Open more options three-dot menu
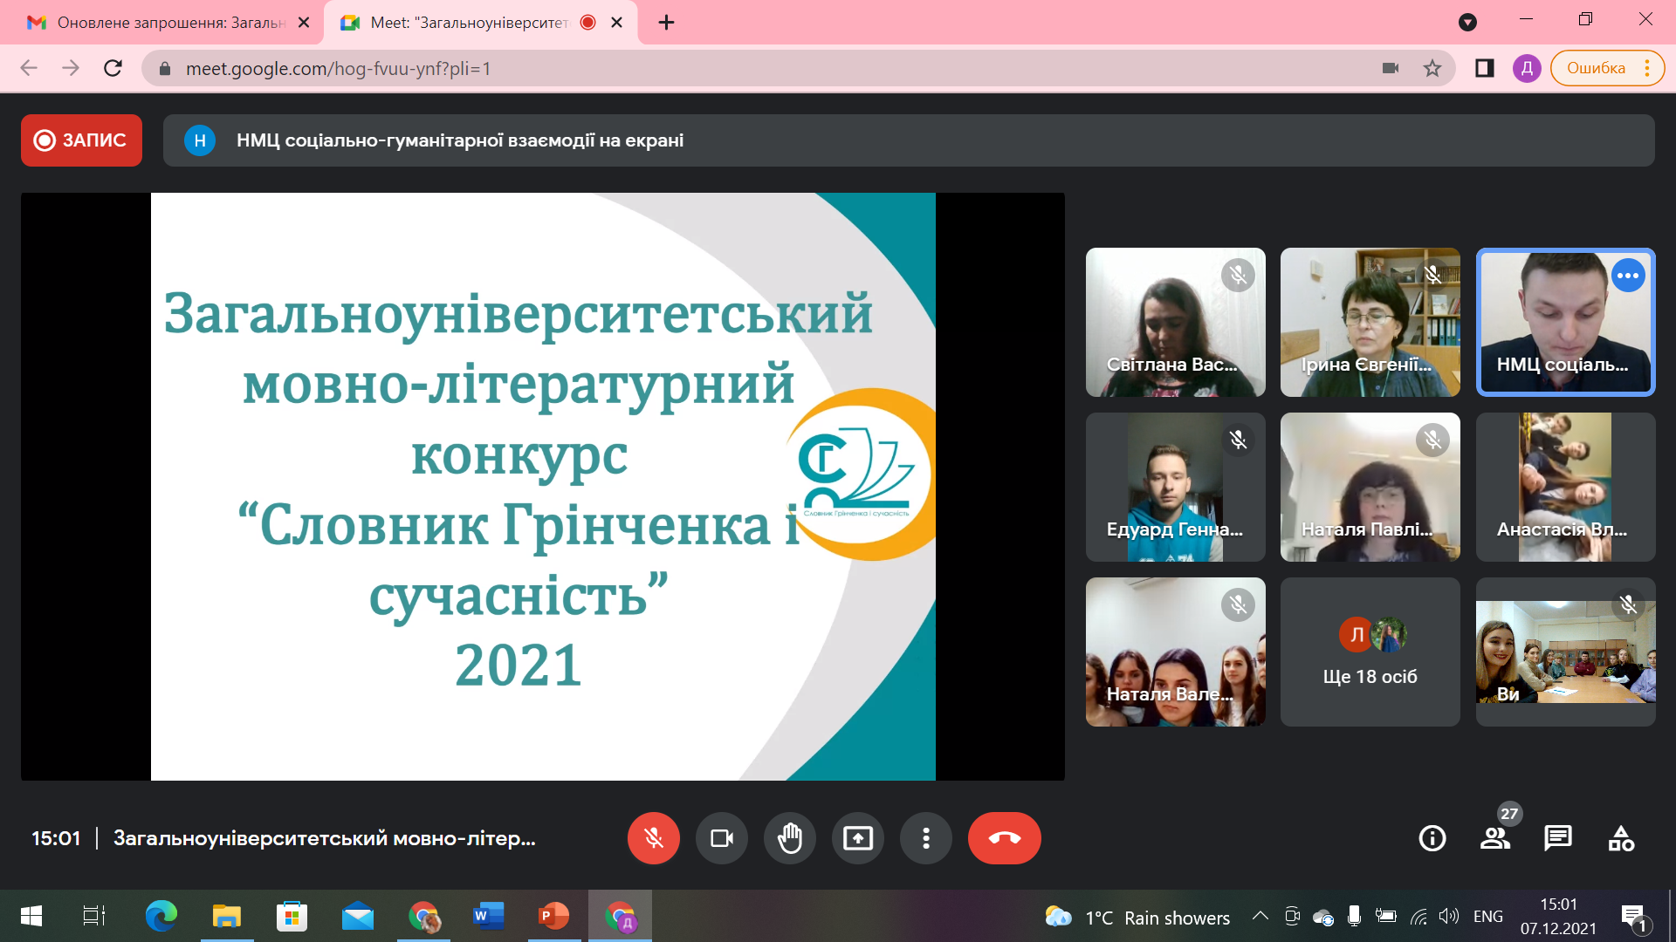Viewport: 1676px width, 942px height. click(925, 838)
